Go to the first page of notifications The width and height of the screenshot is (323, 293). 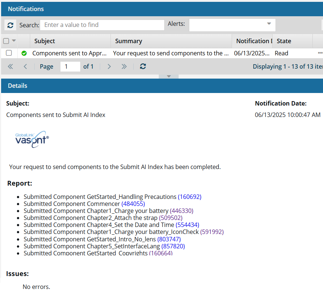pyautogui.click(x=10, y=66)
